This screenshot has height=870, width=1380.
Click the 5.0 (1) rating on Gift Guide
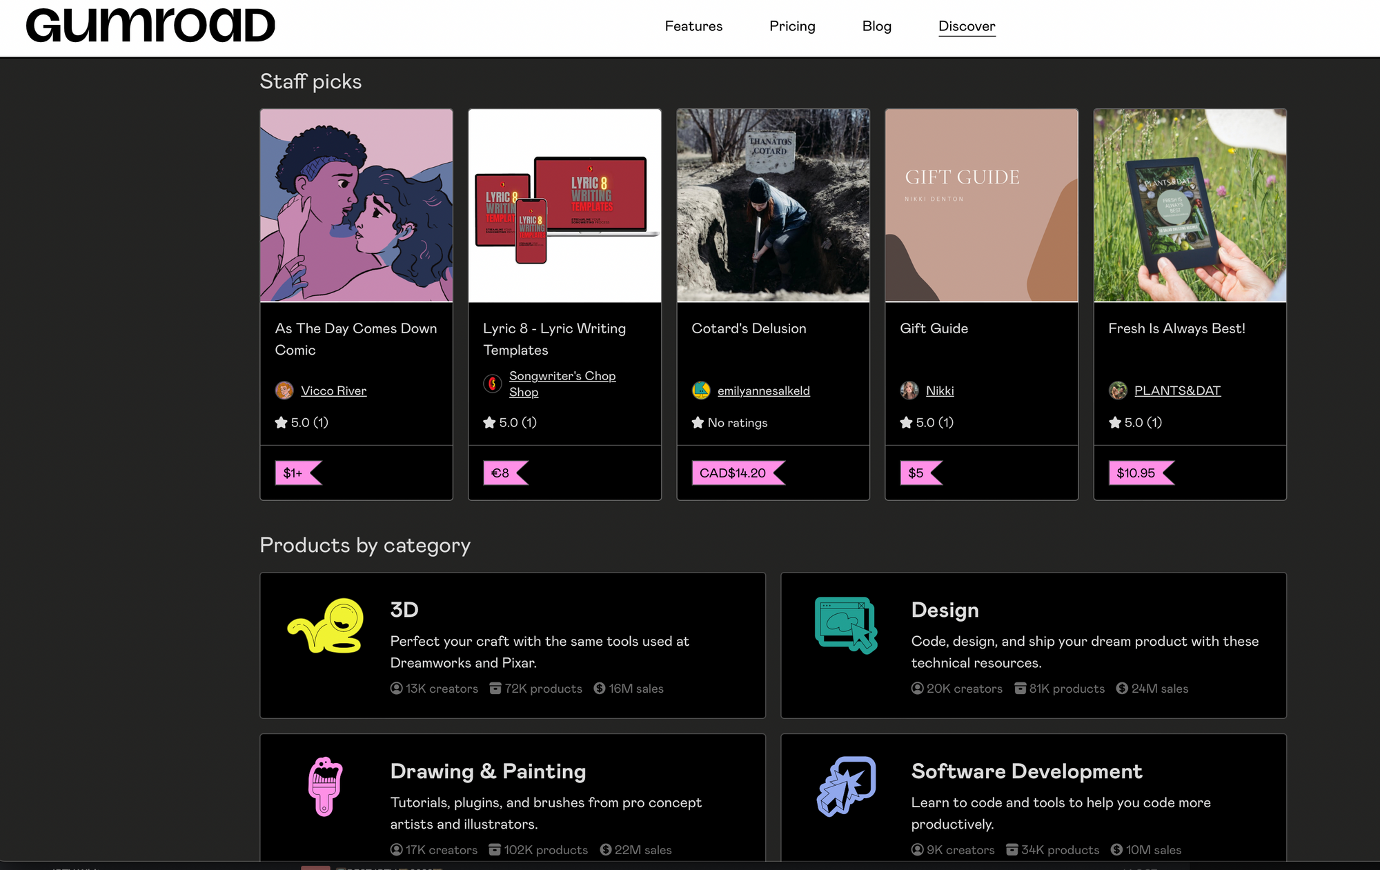click(x=935, y=422)
